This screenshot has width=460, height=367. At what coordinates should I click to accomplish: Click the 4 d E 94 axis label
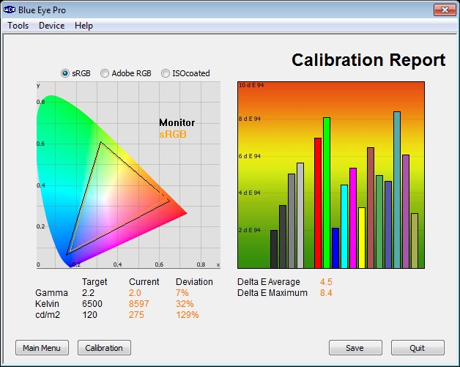point(249,193)
